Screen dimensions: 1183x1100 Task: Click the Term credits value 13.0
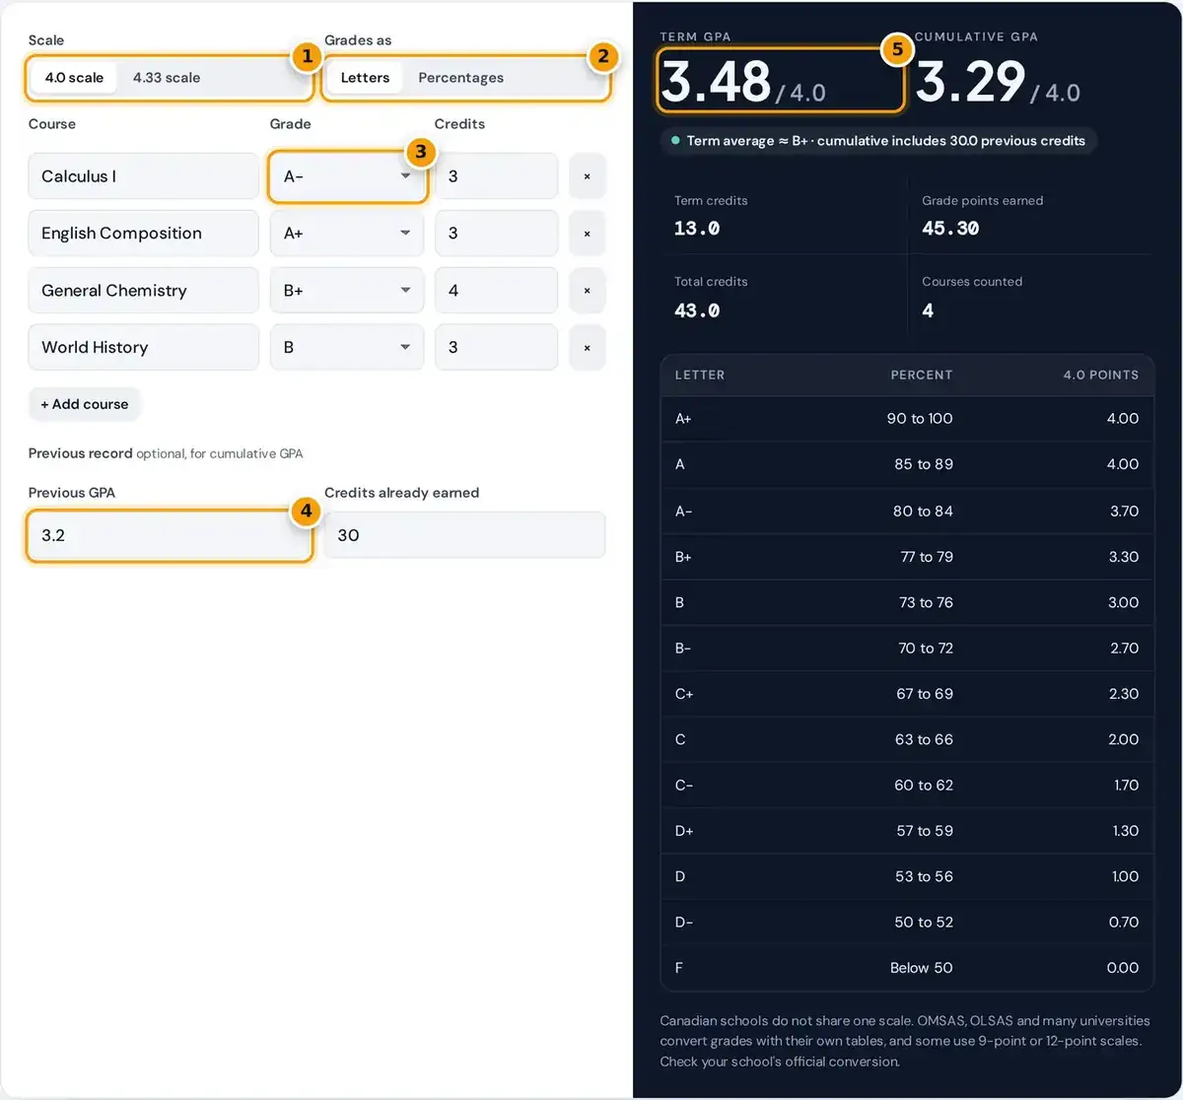click(697, 229)
